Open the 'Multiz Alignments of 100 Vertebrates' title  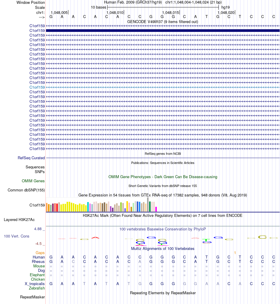163,249
